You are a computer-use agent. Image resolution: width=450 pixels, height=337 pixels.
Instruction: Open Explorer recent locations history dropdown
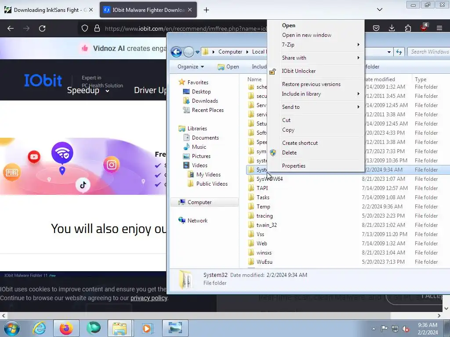[x=197, y=52]
